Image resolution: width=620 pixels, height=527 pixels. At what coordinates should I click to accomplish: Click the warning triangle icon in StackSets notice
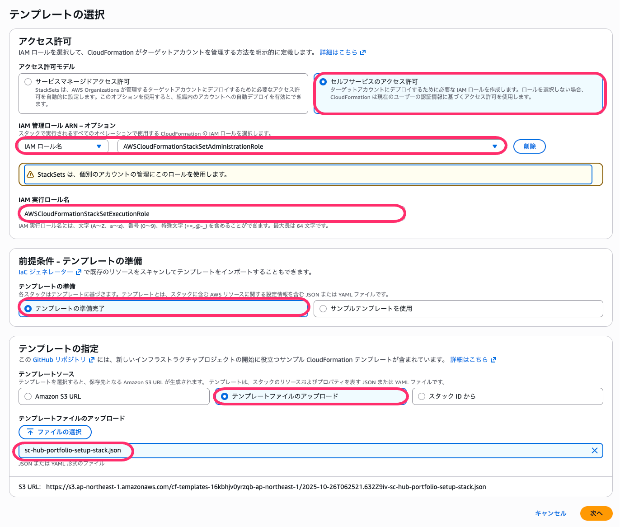pyautogui.click(x=30, y=174)
